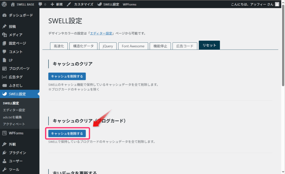Switch to the 高速化 tab
Viewport: 285px width, 174px height.
59,46
